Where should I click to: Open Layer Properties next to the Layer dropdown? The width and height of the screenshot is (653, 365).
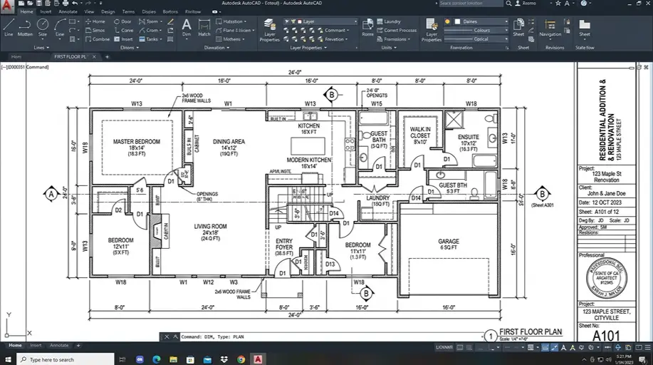point(269,30)
